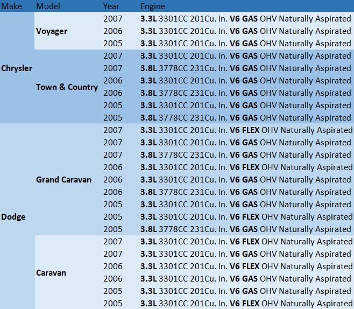
Task: Click Caravan 2006 V6 GAS engine cell
Action: (245, 279)
